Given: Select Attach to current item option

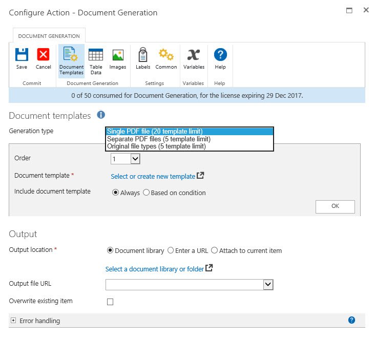Looking at the screenshot, I should coord(214,250).
